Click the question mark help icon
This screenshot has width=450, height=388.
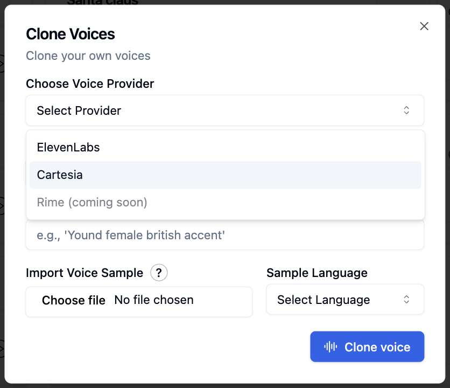click(159, 273)
